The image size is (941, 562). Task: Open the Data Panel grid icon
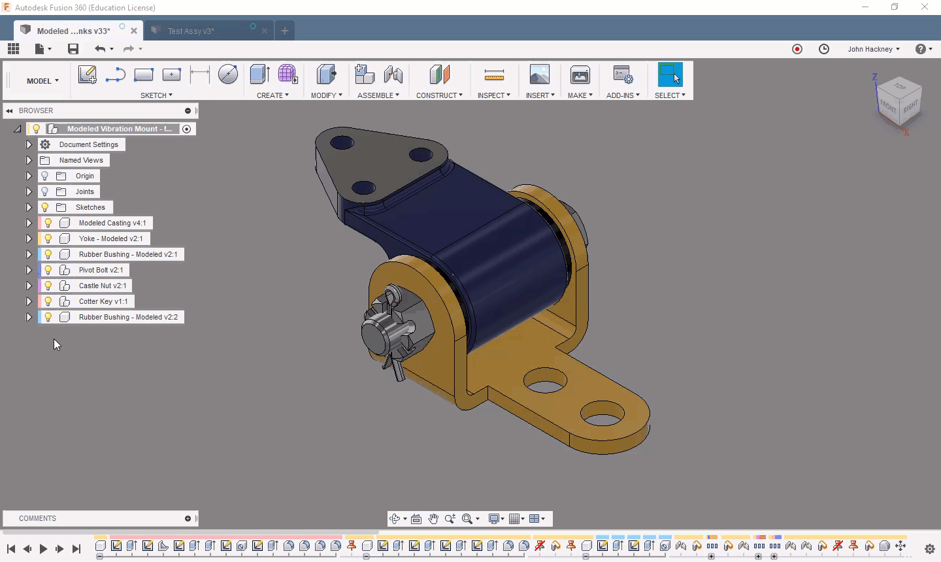(x=13, y=49)
